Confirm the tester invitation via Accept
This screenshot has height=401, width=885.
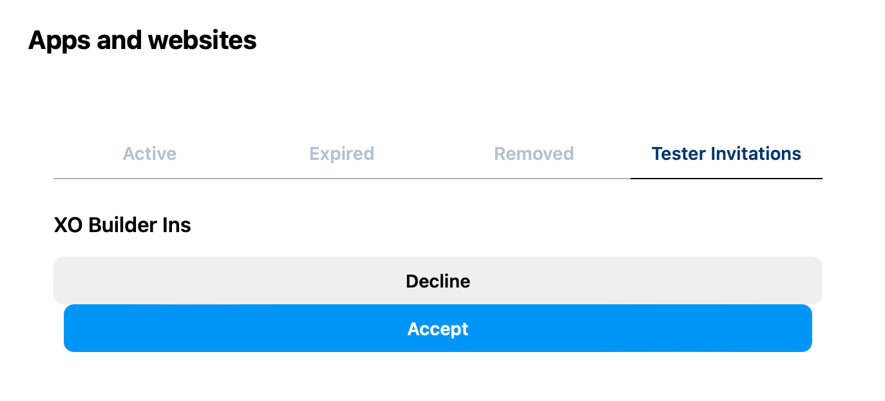(437, 329)
